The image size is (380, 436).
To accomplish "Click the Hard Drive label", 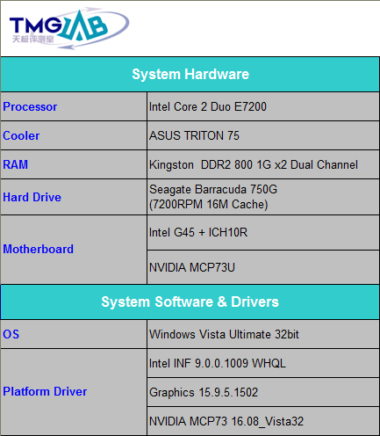I will click(x=32, y=197).
